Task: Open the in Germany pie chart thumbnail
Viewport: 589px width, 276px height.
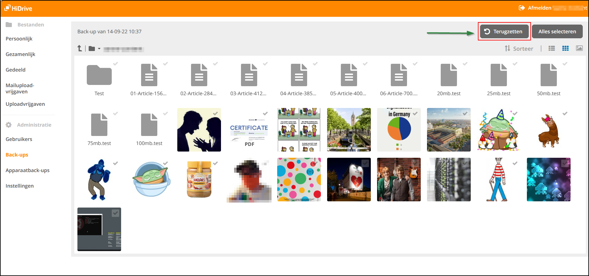Action: point(399,130)
